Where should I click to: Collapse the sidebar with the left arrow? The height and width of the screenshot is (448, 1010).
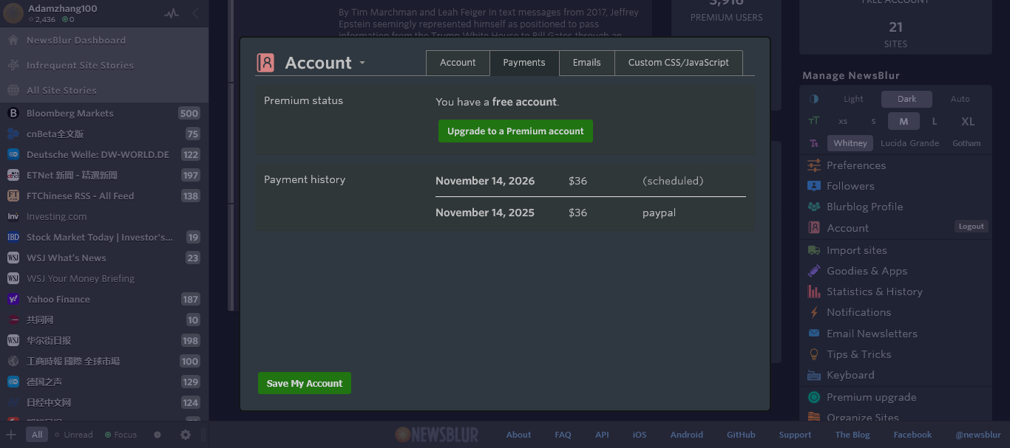(196, 13)
